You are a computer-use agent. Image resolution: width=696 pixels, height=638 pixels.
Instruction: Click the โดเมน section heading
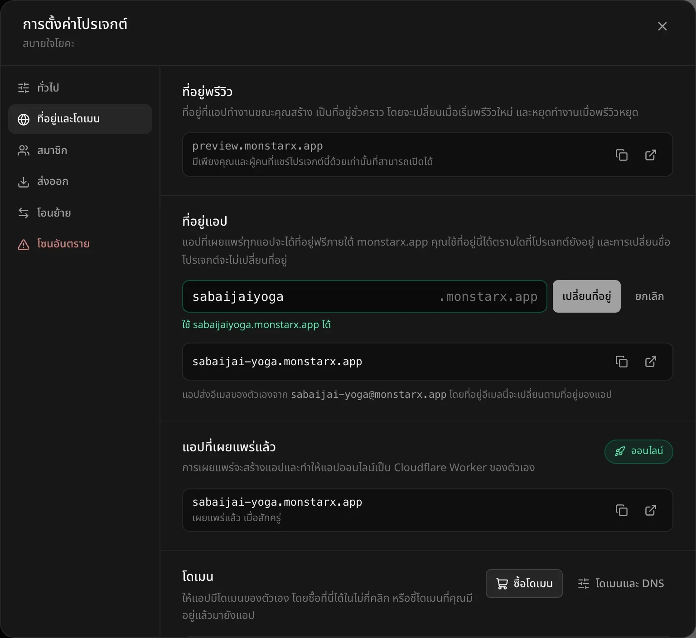(198, 577)
